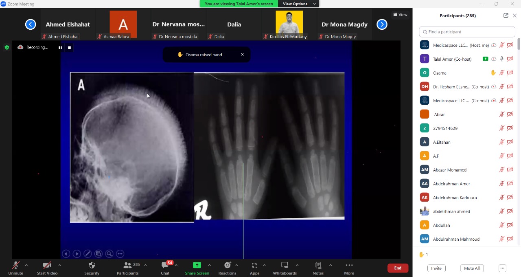Click the red End meeting button
This screenshot has width=521, height=277.
[398, 268]
